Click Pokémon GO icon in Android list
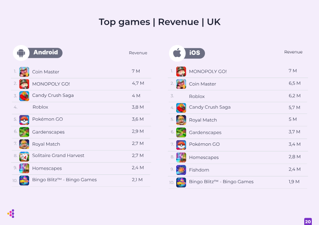Viewport: 319px width, 225px height. [x=24, y=119]
